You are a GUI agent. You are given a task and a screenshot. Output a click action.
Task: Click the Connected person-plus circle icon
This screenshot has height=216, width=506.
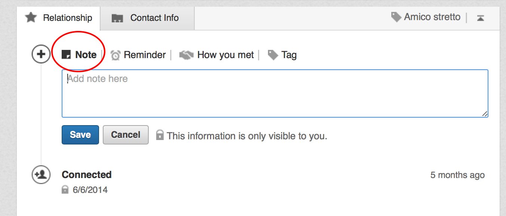pos(41,175)
